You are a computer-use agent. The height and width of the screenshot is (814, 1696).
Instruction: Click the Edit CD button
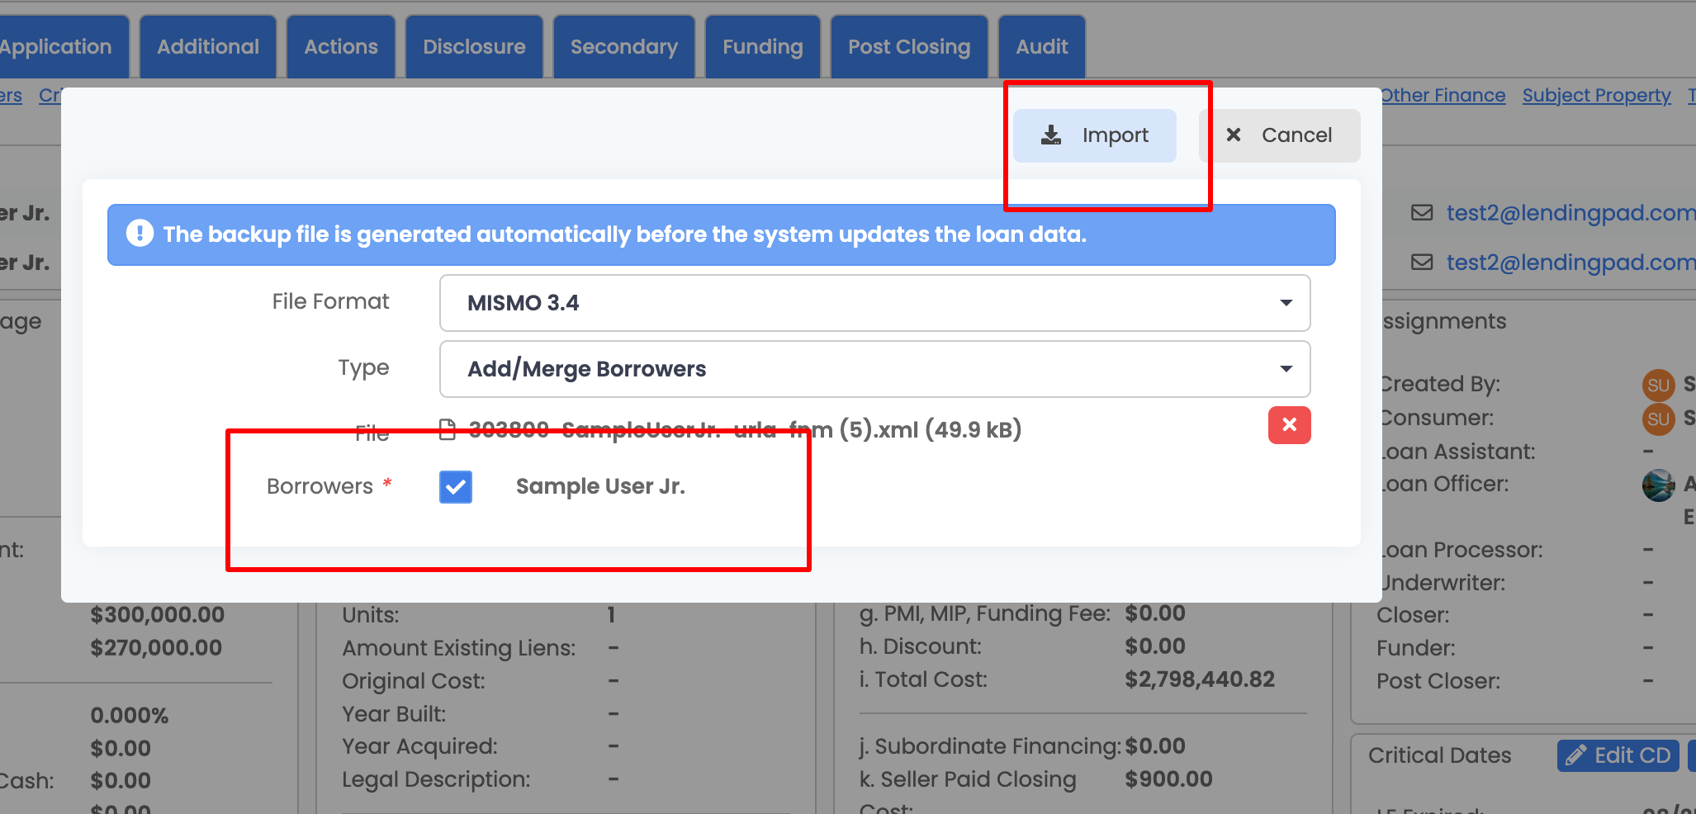[x=1618, y=755]
